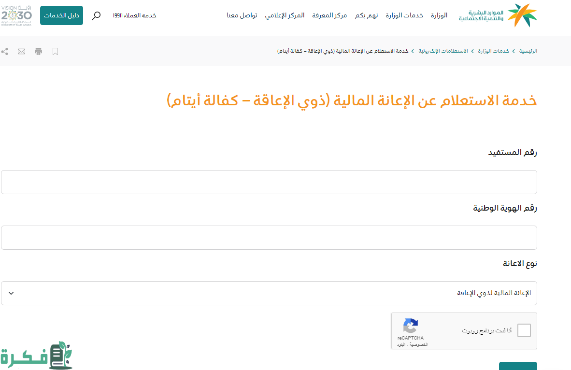Viewport: 571px width, 370px height.
Task: Click خدمة العملاء 19911 link
Action: (134, 15)
